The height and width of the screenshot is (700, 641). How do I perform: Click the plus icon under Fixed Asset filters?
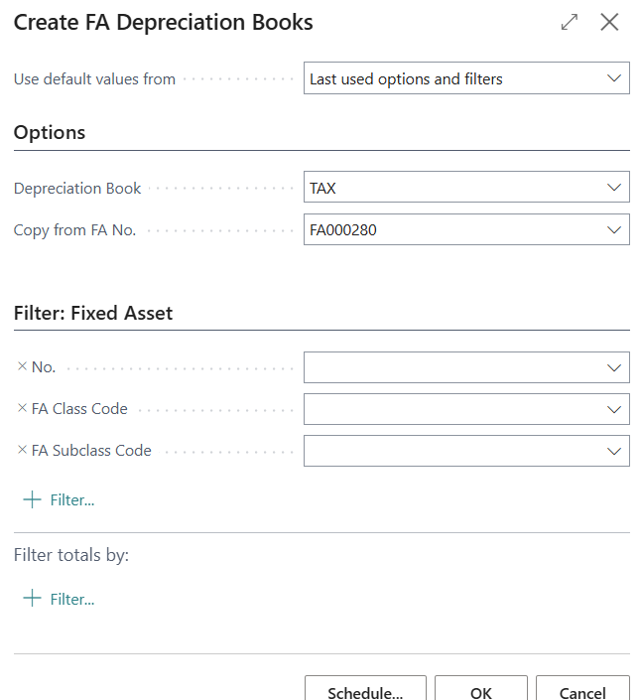click(32, 499)
